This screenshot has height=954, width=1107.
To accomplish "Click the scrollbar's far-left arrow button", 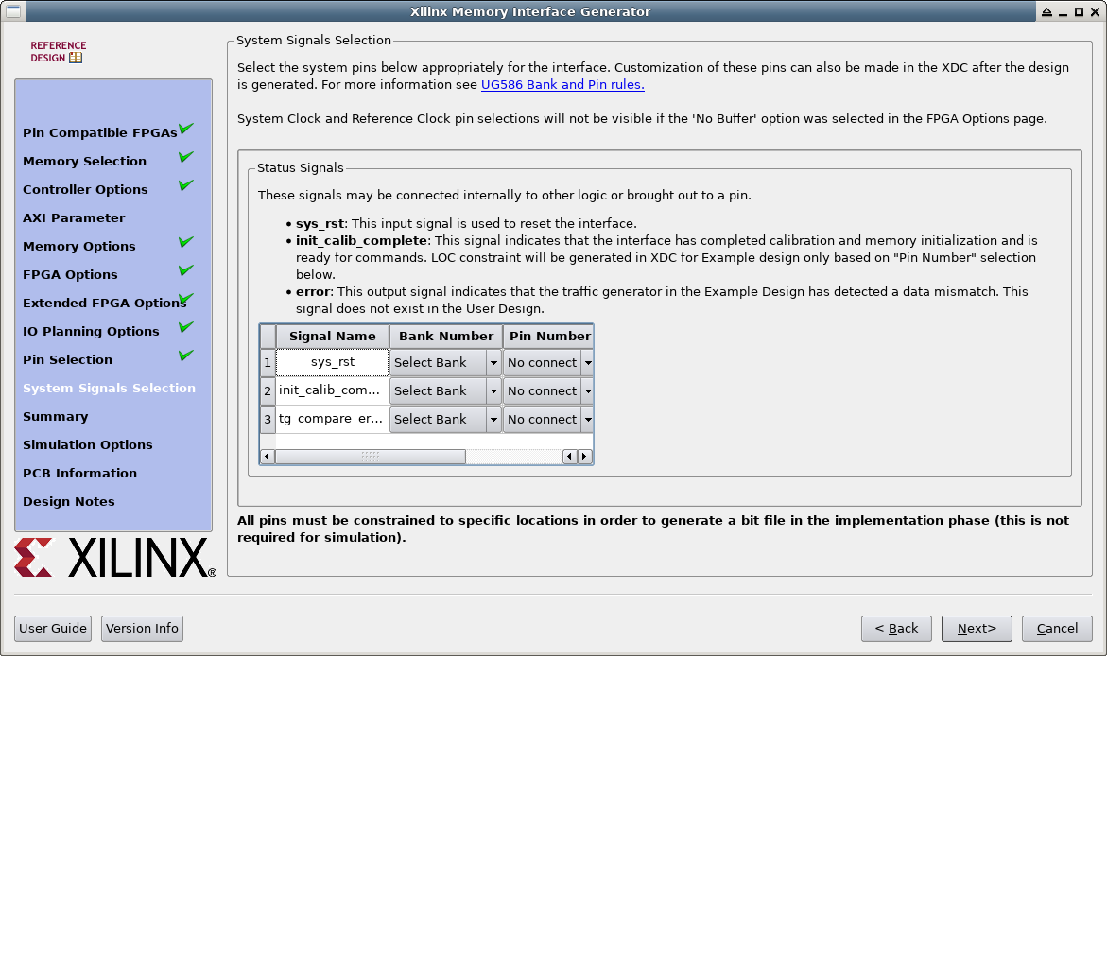I will 267,456.
